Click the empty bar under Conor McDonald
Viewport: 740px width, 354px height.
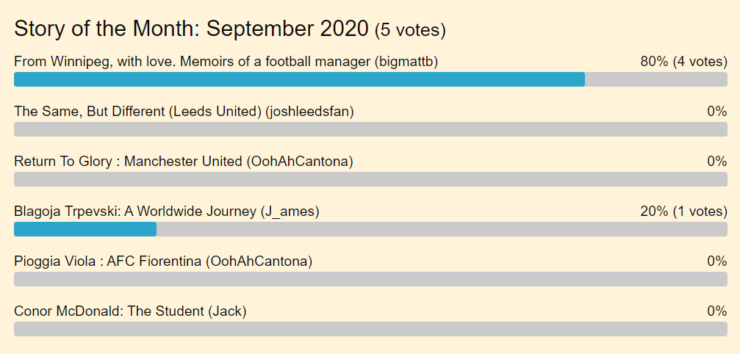pyautogui.click(x=370, y=329)
